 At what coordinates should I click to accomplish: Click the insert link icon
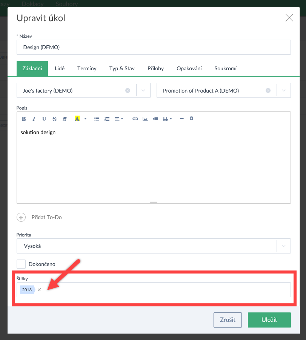(x=135, y=119)
